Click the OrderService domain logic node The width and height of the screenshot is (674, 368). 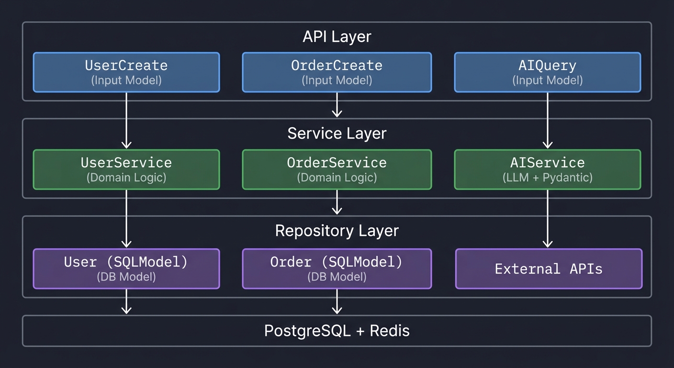337,169
